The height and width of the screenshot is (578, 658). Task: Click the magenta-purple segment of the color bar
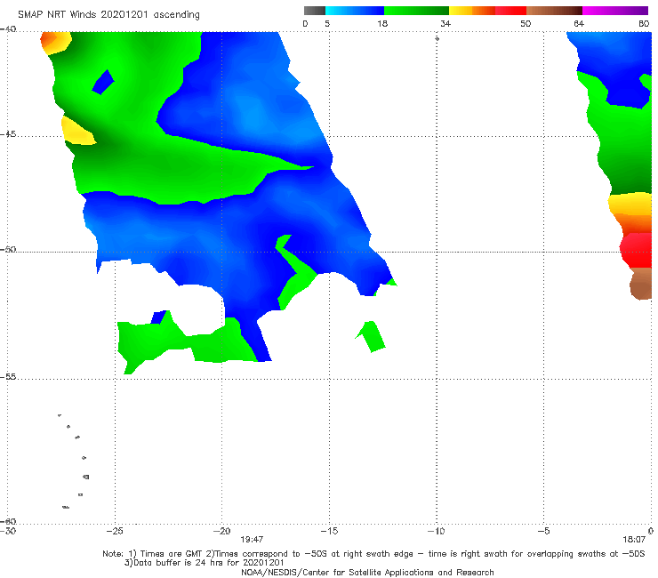(x=615, y=11)
